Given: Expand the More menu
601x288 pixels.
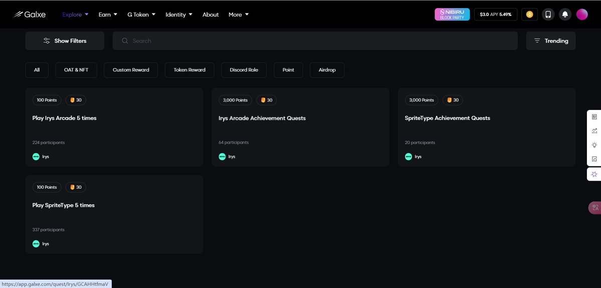Looking at the screenshot, I should tap(239, 14).
